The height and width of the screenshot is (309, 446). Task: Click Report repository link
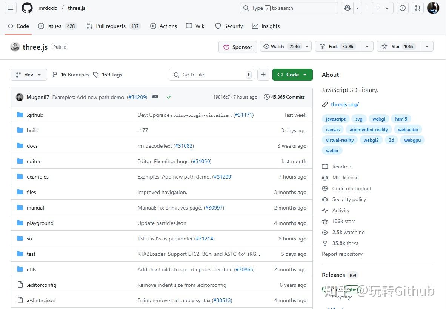pos(342,254)
